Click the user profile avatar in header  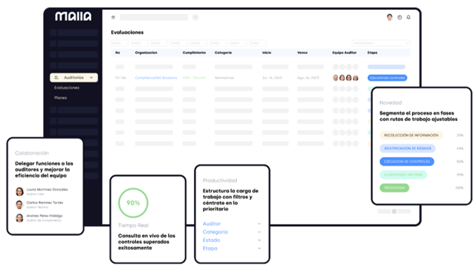tap(390, 17)
